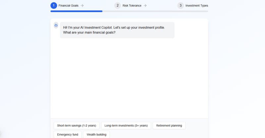Select Short-term savings (1-2 years) option
Viewport: 265px width, 138px height.
77,126
